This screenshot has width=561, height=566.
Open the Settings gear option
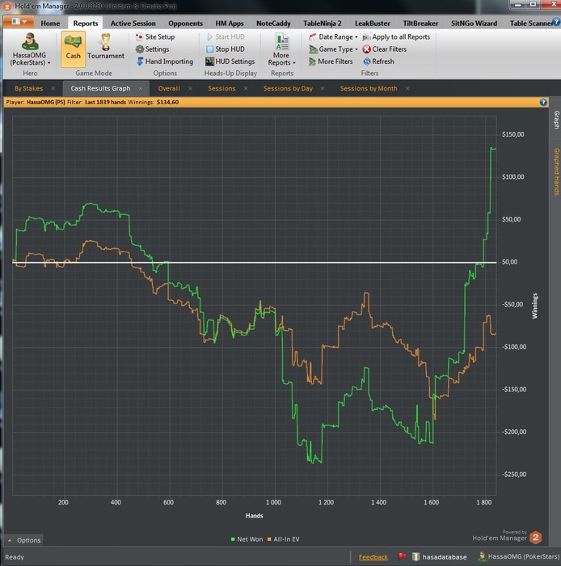click(152, 49)
